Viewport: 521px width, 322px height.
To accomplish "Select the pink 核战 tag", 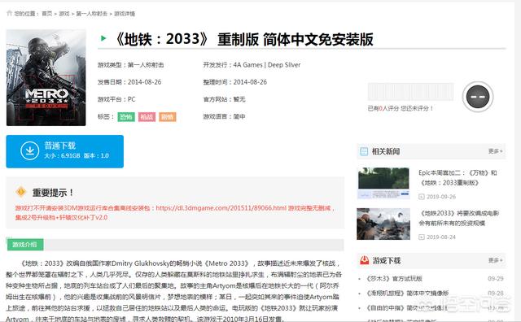I will pos(147,117).
